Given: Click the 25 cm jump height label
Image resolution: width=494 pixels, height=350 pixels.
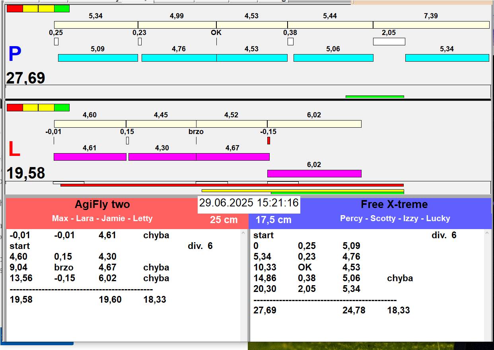Looking at the screenshot, I should tap(224, 220).
